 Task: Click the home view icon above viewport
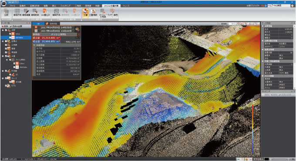click(239, 24)
